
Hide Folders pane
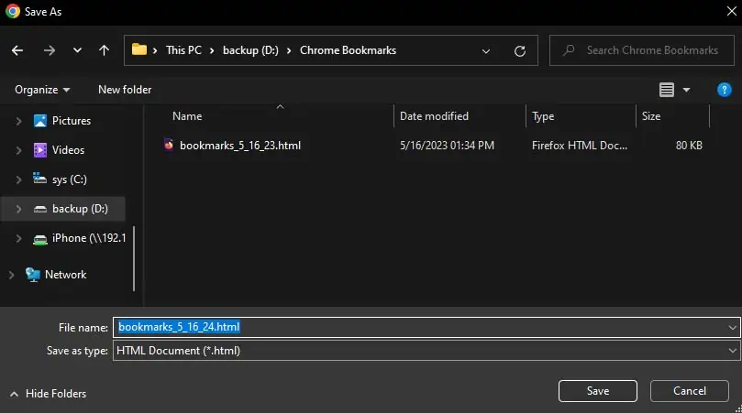pos(48,394)
